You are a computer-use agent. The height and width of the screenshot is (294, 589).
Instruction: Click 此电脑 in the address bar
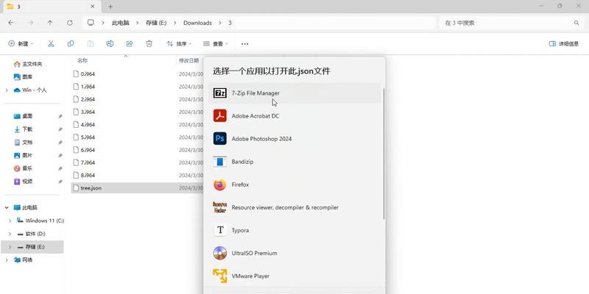click(120, 23)
